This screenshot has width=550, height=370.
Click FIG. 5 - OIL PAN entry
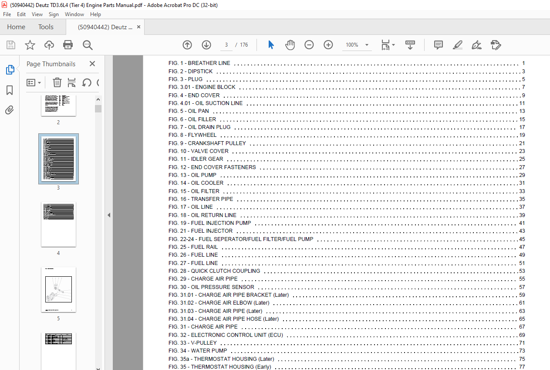click(x=189, y=111)
